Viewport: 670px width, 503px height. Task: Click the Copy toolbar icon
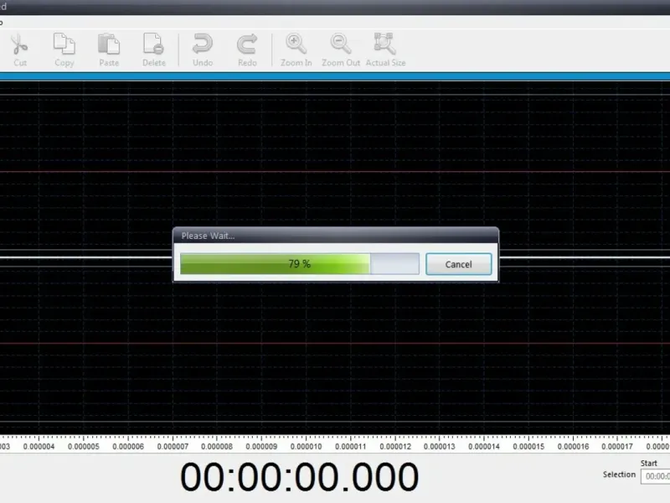pyautogui.click(x=64, y=44)
